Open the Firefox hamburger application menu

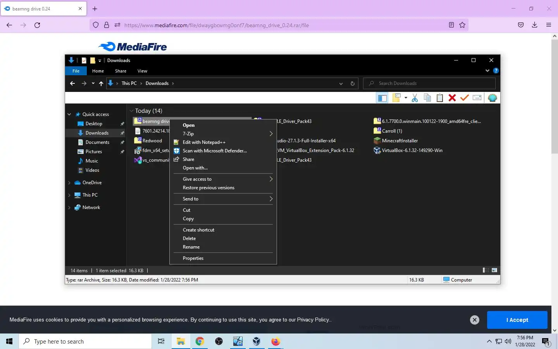click(549, 25)
